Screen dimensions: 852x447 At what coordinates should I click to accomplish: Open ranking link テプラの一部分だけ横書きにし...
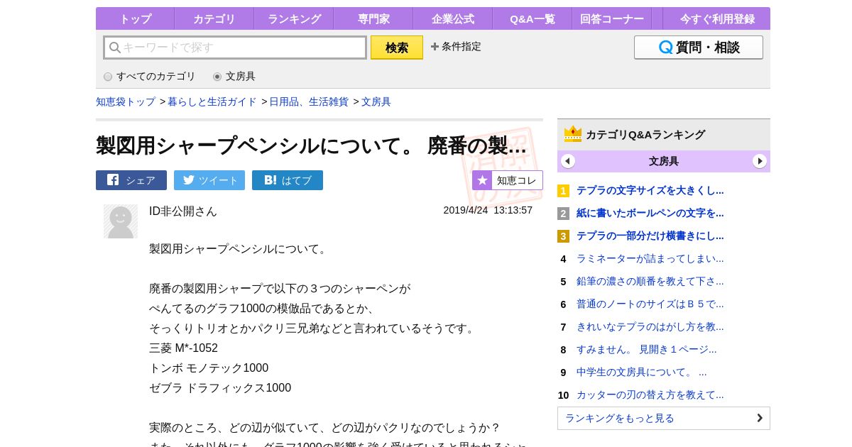coord(650,236)
